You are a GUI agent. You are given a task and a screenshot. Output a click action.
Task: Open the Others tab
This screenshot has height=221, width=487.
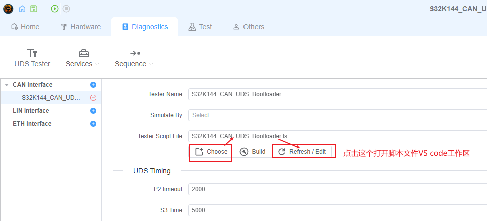(x=249, y=27)
